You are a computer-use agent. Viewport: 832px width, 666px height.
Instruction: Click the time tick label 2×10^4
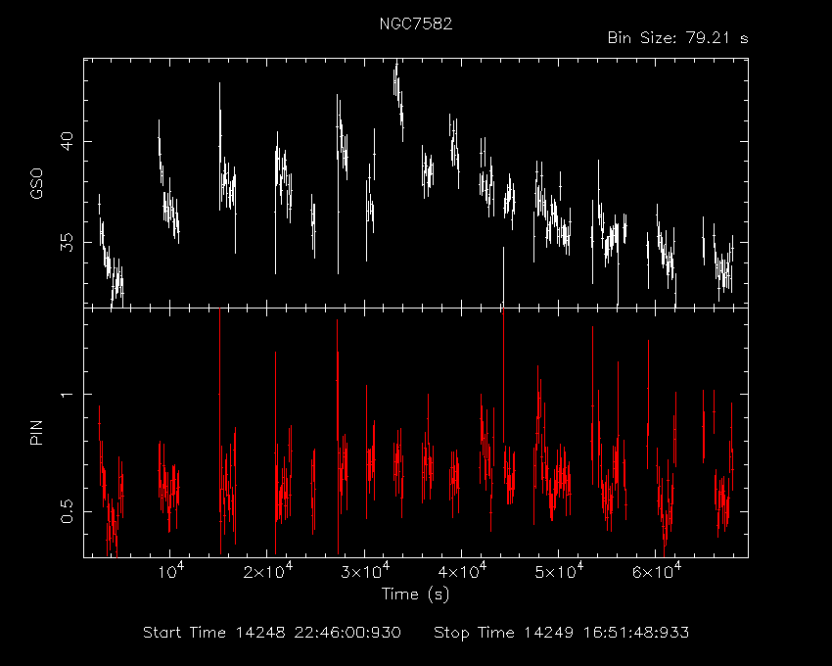click(267, 571)
